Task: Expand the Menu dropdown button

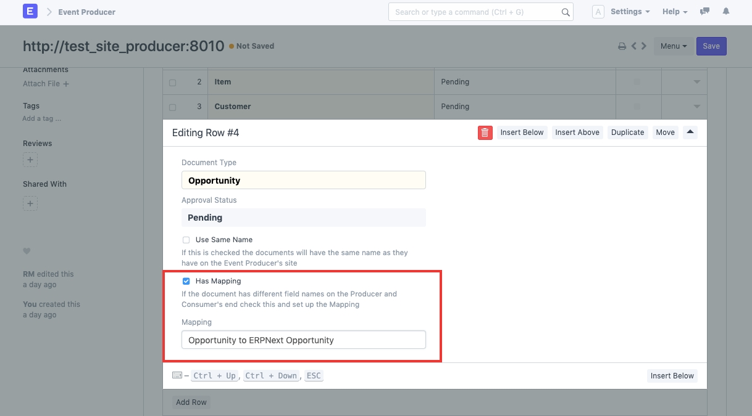Action: [x=673, y=46]
